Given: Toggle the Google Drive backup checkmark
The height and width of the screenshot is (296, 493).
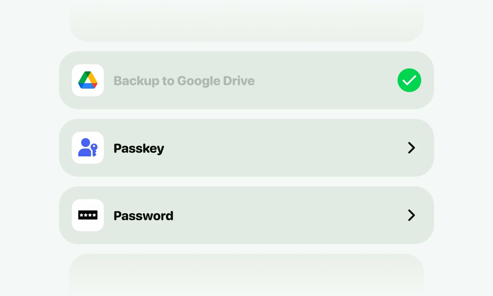Looking at the screenshot, I should click(409, 80).
